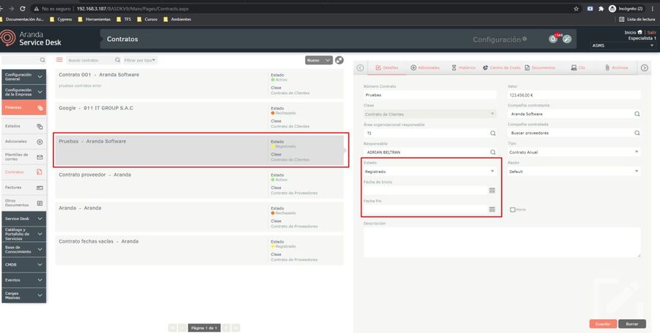Search Responsable with magnifier icon
660x333 pixels.
click(x=493, y=152)
